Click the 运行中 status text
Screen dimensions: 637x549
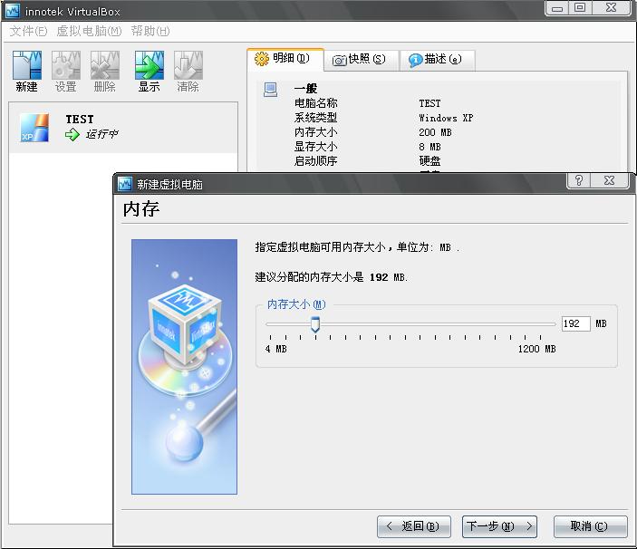point(101,134)
